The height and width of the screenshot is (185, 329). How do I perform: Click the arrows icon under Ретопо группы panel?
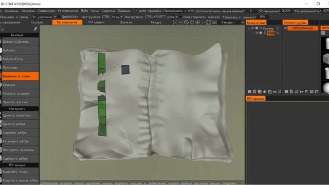(x=301, y=91)
